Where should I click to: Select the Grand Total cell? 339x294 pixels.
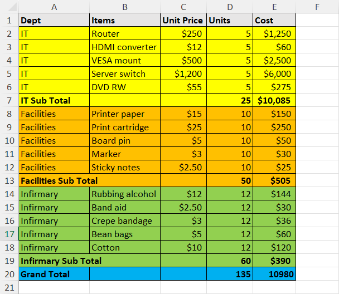pos(54,274)
